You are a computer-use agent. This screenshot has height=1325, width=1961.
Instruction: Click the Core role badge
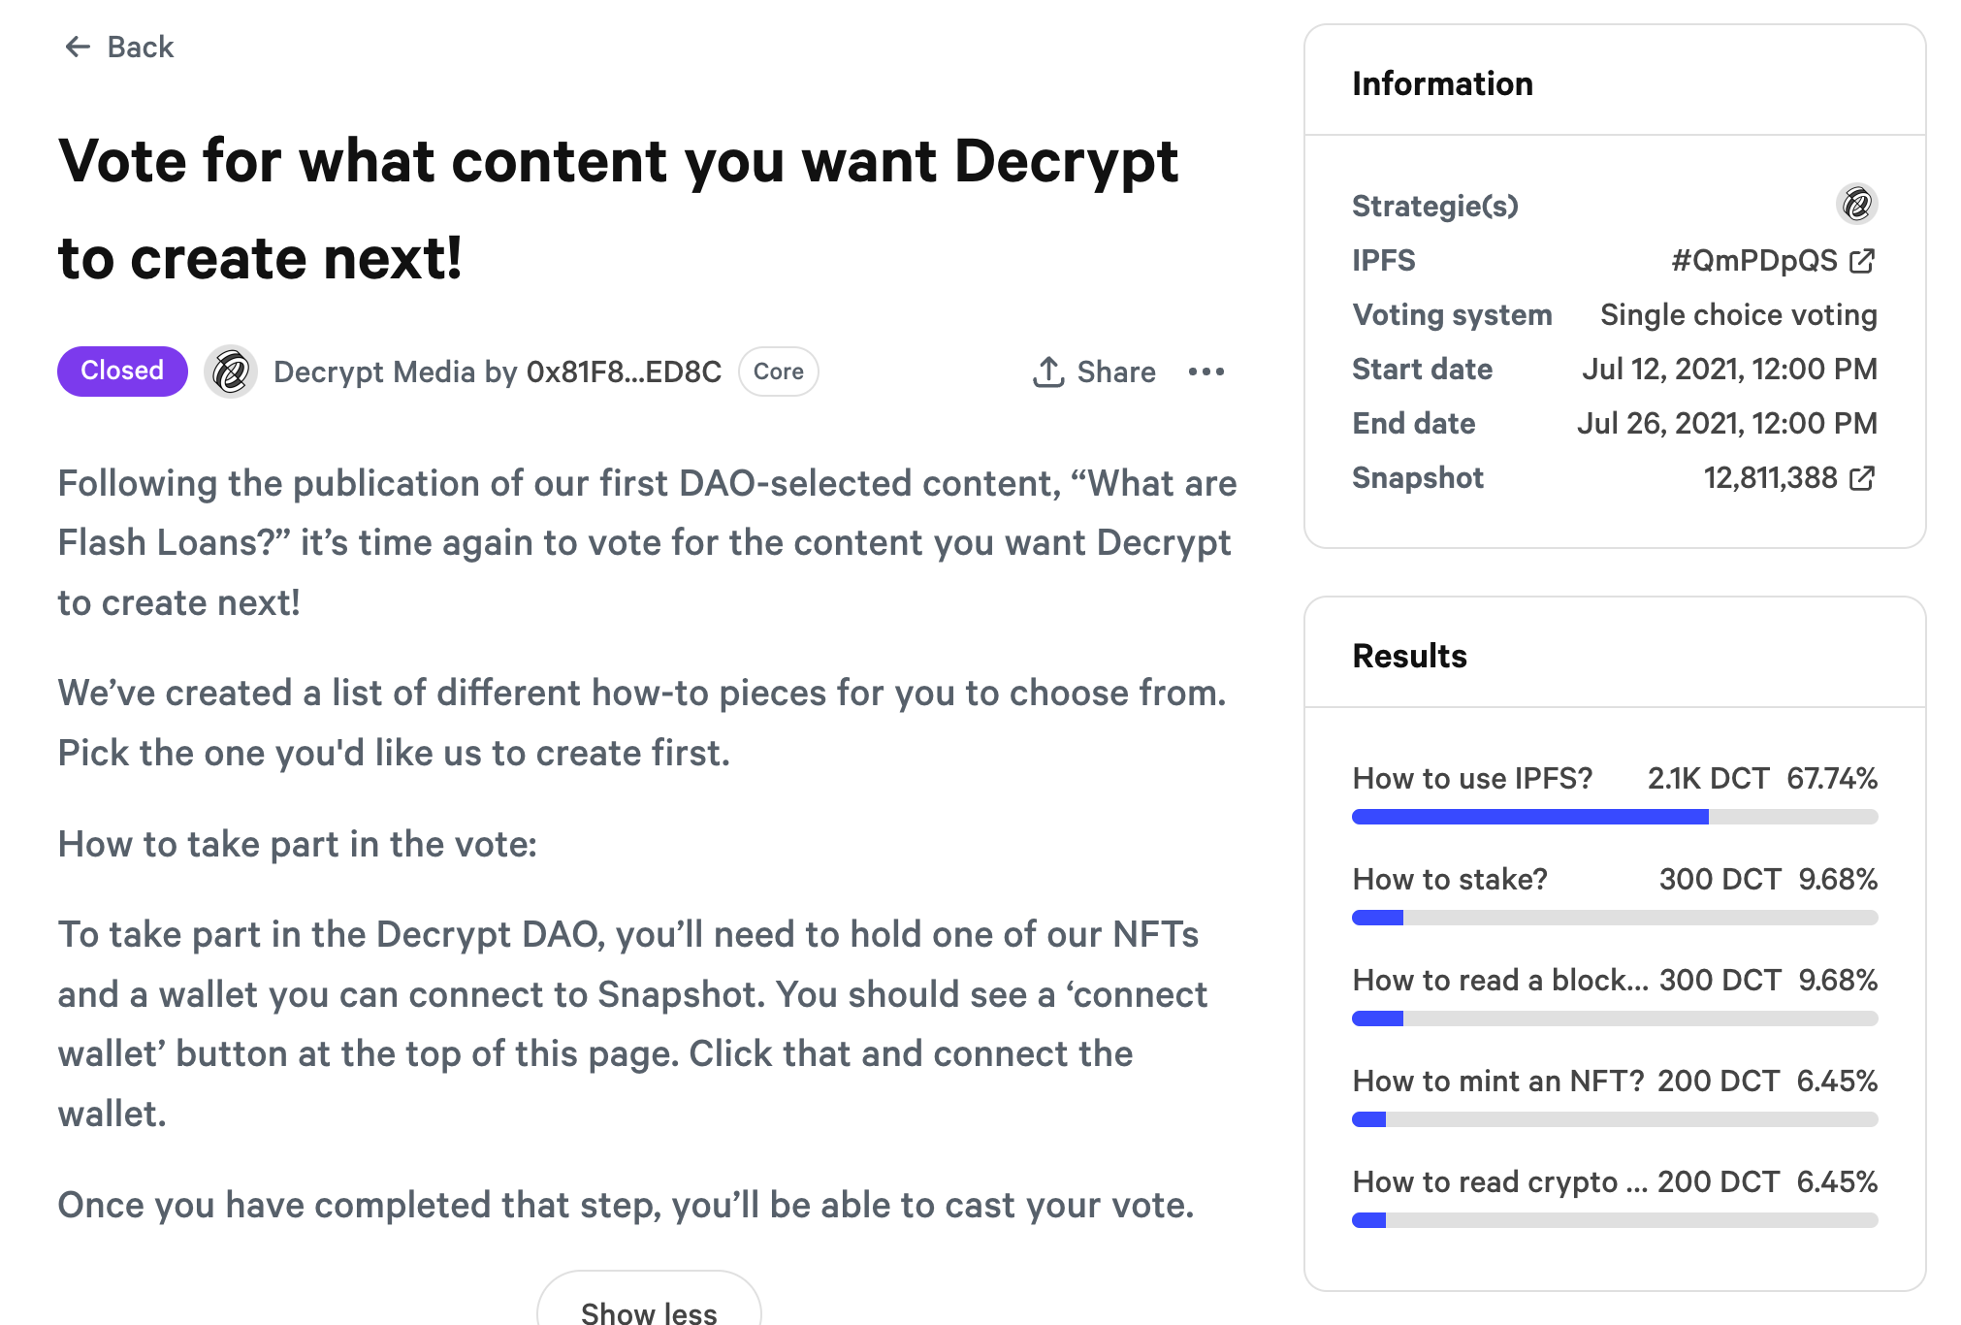pos(778,372)
